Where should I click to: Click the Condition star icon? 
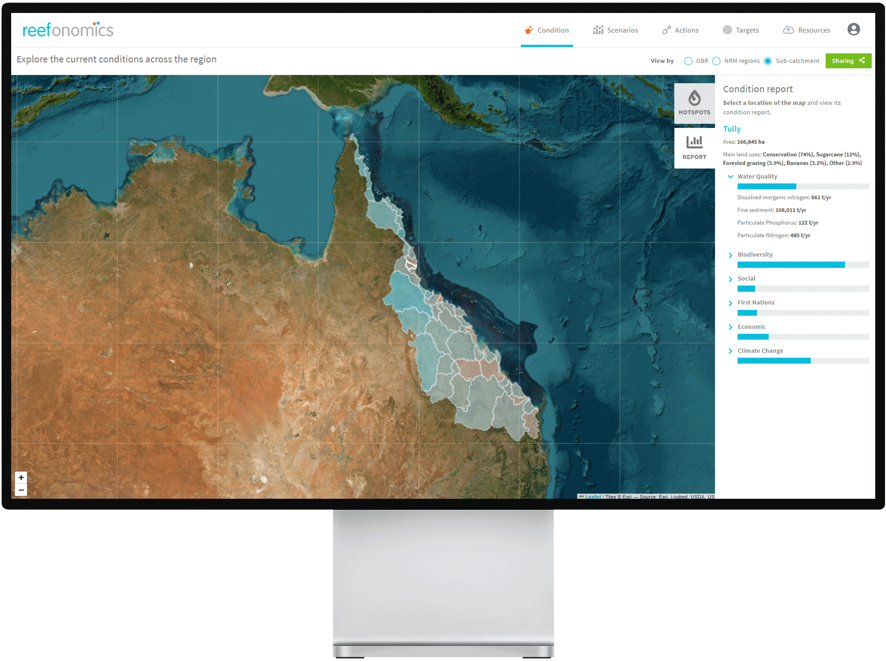pos(529,30)
